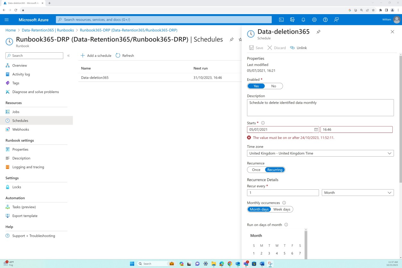Screen dimensions: 402x268
Task: Click the 16:46 start time field
Action: [356, 129]
